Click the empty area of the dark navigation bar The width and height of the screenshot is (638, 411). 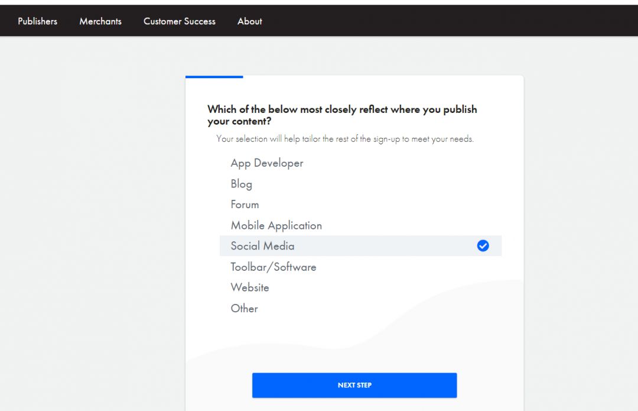point(449,21)
